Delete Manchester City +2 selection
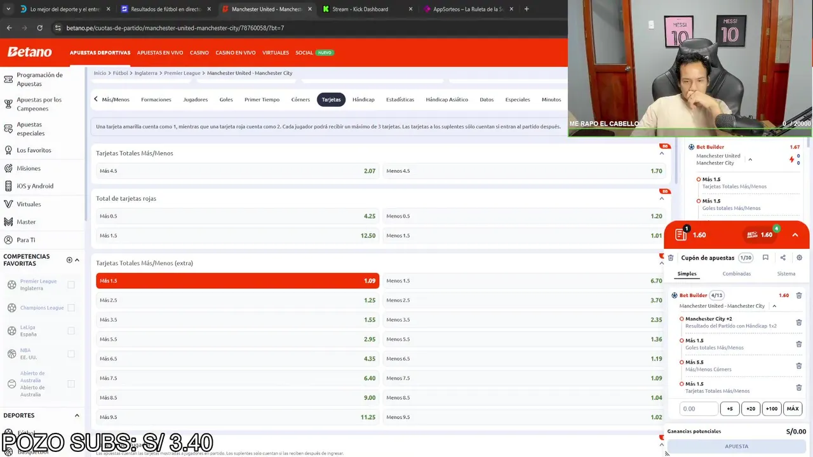813x457 pixels. (x=799, y=322)
